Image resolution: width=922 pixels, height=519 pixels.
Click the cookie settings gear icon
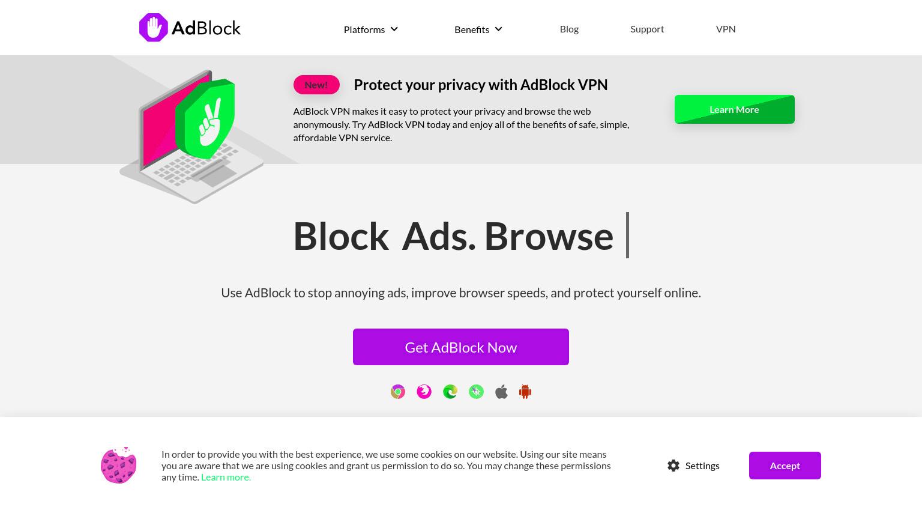click(673, 466)
